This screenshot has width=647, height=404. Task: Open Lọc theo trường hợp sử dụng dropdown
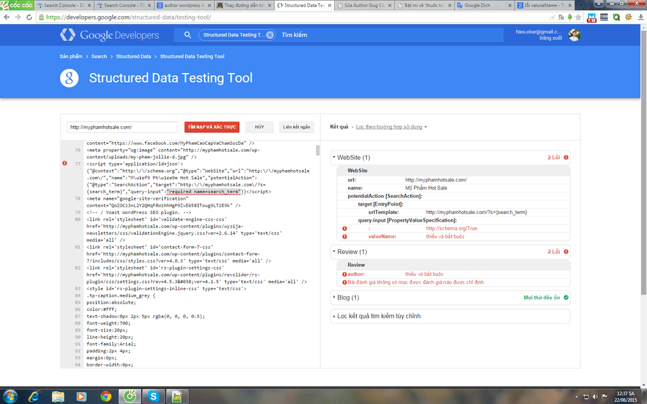pyautogui.click(x=391, y=127)
